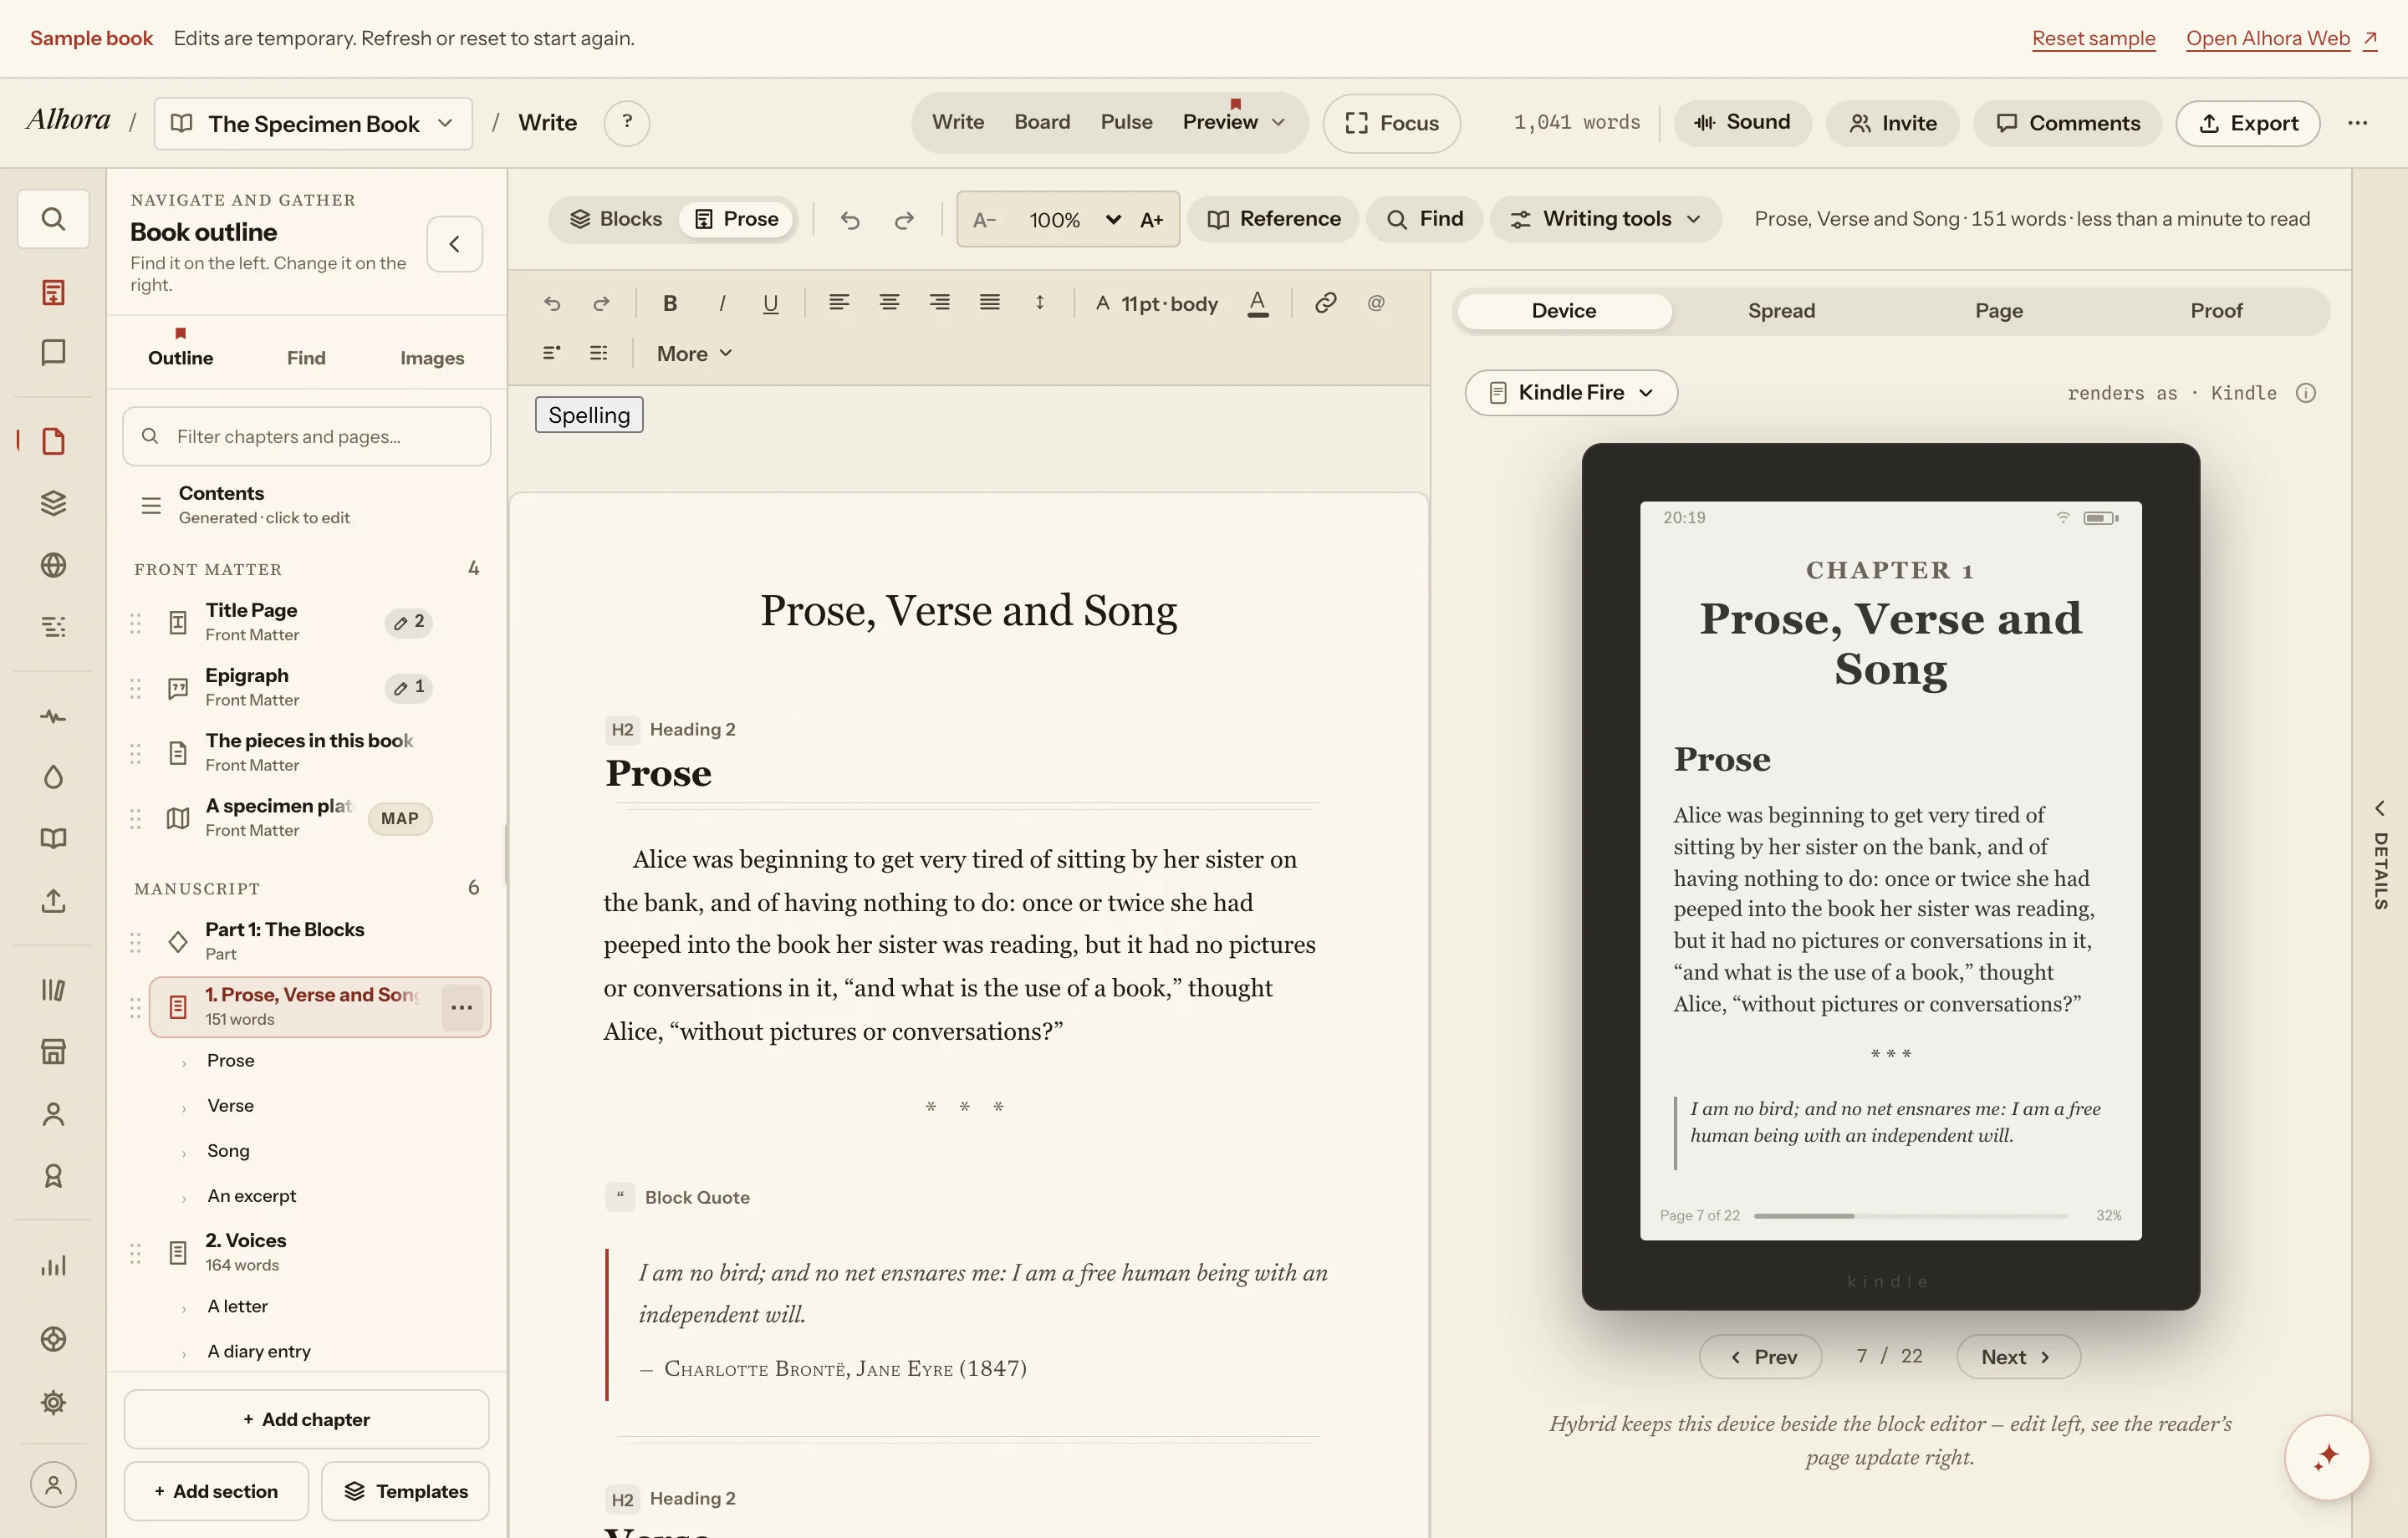Screen dimensions: 2408x1538
Task: Expand the More formatting options
Action: (x=694, y=354)
